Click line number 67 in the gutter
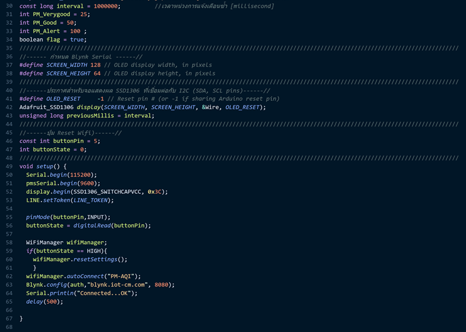466x332 pixels. tap(9, 318)
